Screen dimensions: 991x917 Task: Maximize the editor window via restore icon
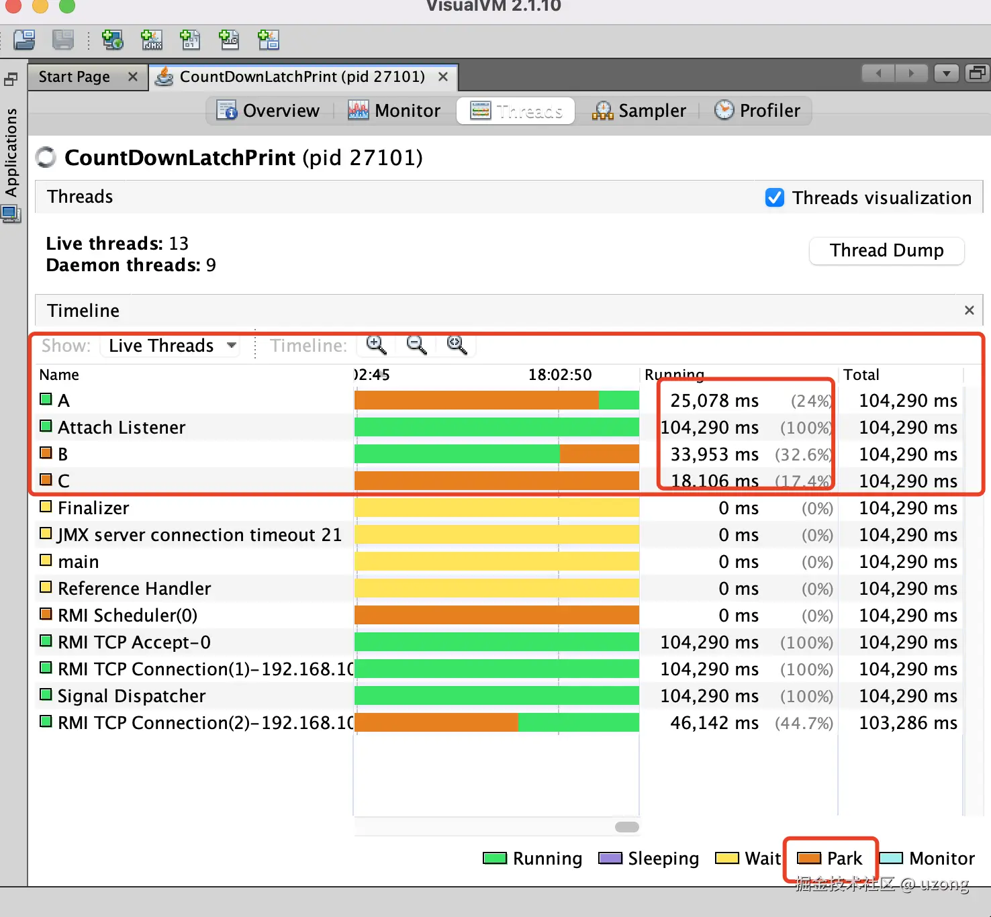click(978, 73)
